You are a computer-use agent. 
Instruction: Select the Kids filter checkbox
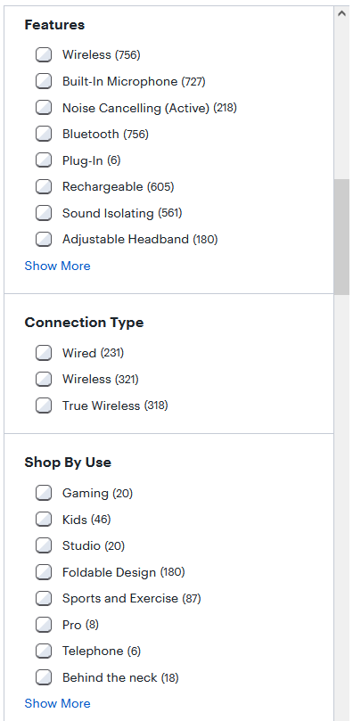(x=44, y=520)
